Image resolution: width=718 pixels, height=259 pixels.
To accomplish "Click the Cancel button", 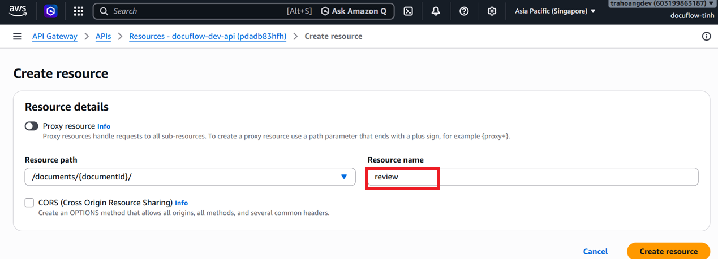I will pos(595,251).
